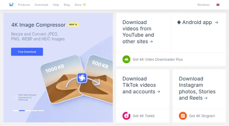Open the 4K Download logo home link
Image resolution: width=229 pixels, height=126 pixels.
point(11,5)
